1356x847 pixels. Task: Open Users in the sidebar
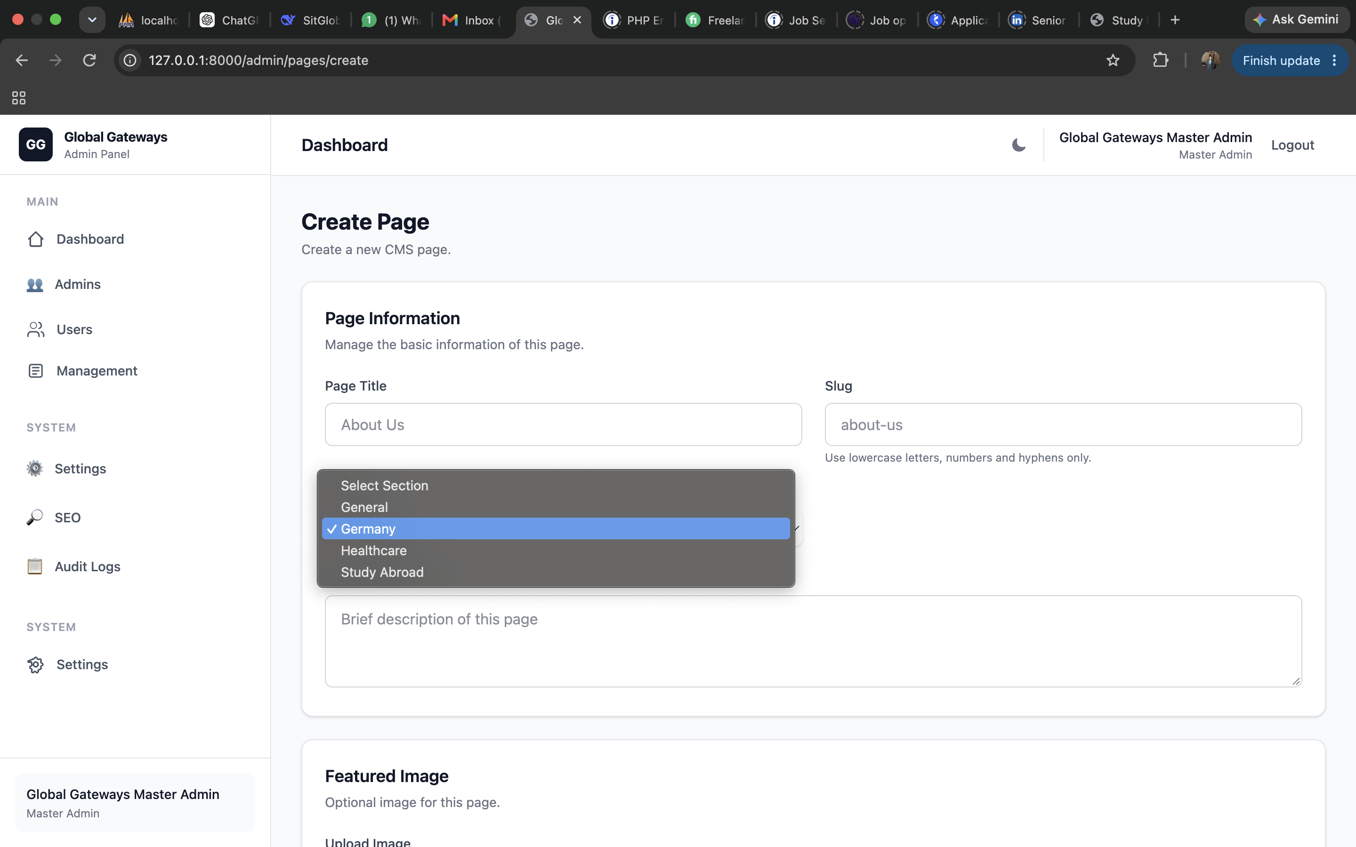tap(59, 329)
